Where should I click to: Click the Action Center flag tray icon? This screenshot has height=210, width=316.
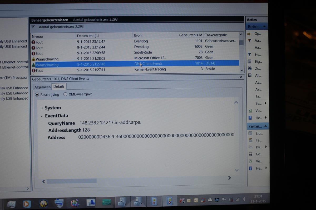(224, 200)
